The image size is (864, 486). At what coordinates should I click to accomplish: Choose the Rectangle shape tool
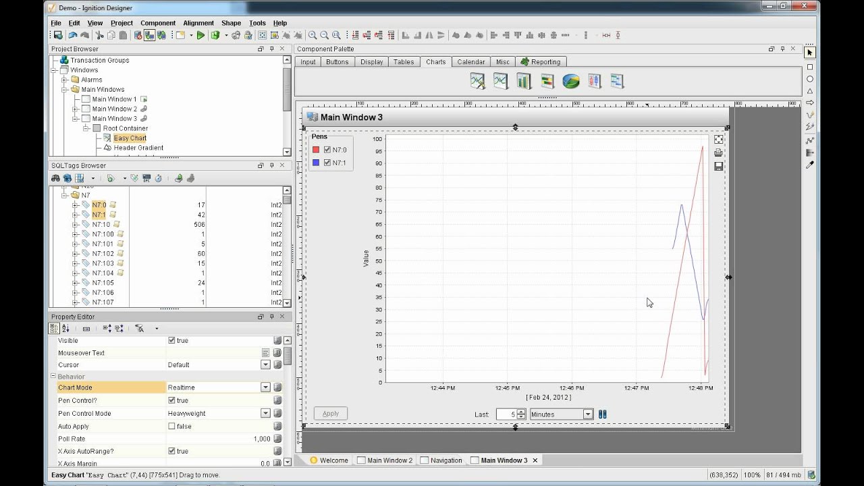810,67
